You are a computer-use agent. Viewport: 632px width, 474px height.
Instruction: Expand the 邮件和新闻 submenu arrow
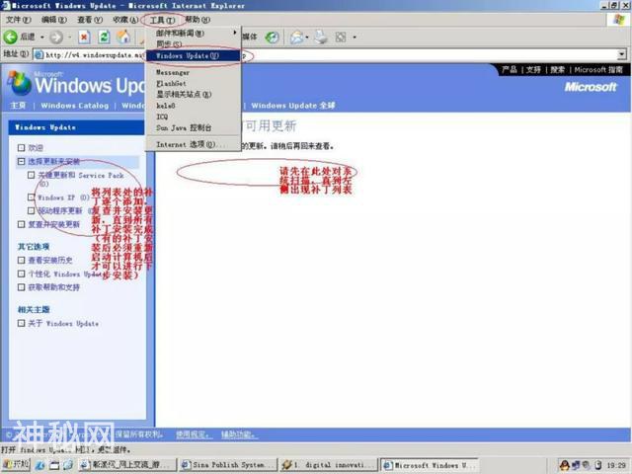coord(235,33)
